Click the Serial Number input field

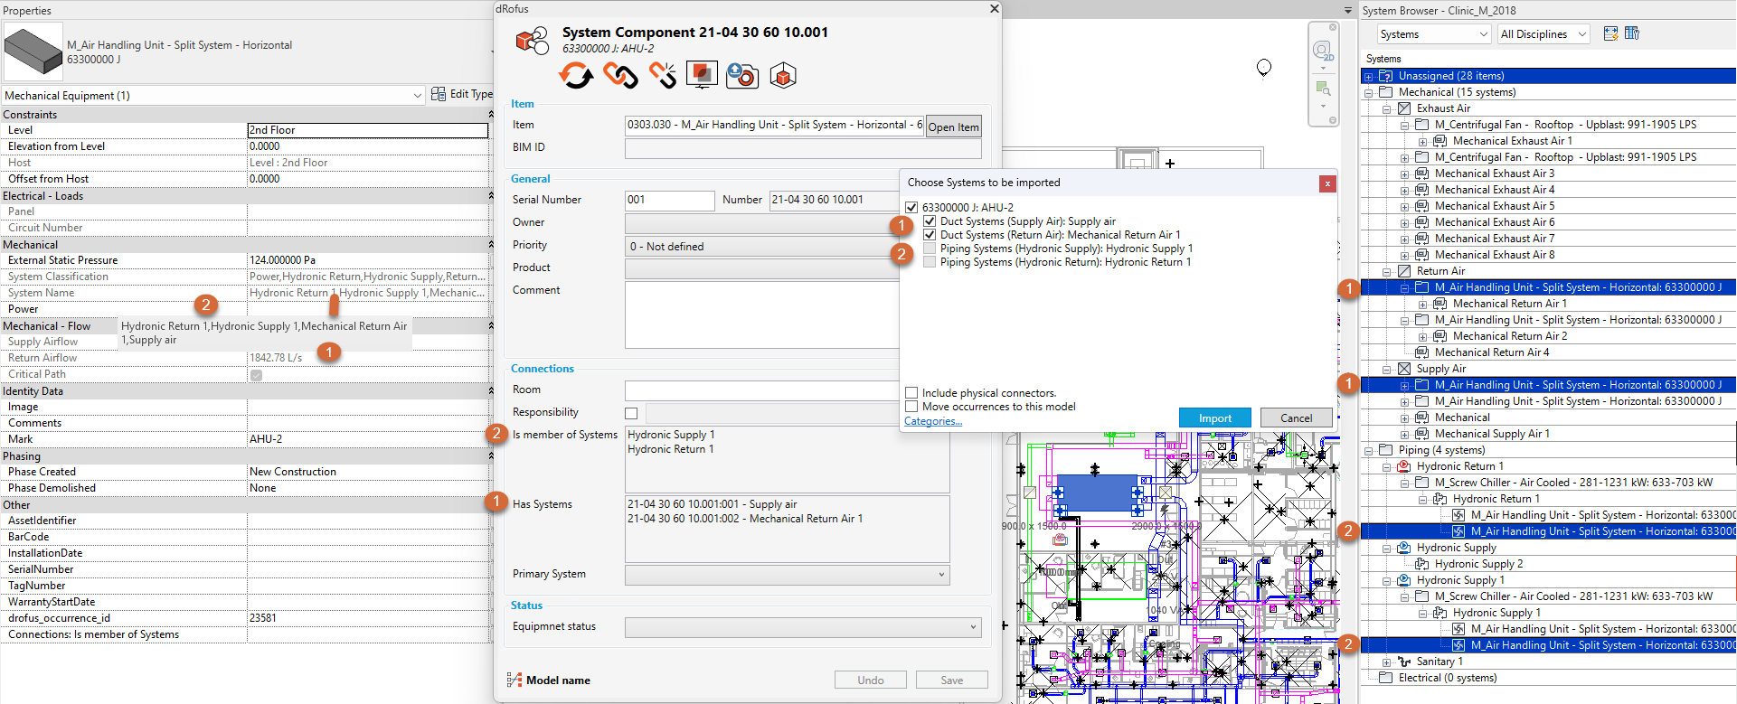(669, 200)
